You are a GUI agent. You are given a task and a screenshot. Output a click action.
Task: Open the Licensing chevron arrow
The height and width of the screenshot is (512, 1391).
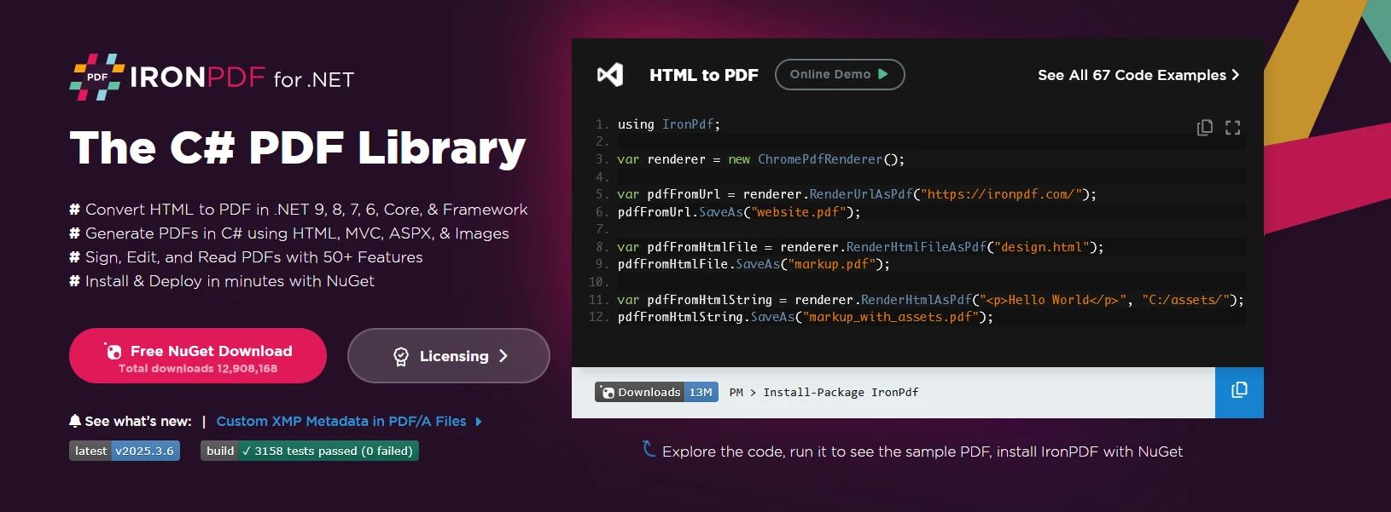click(x=503, y=356)
